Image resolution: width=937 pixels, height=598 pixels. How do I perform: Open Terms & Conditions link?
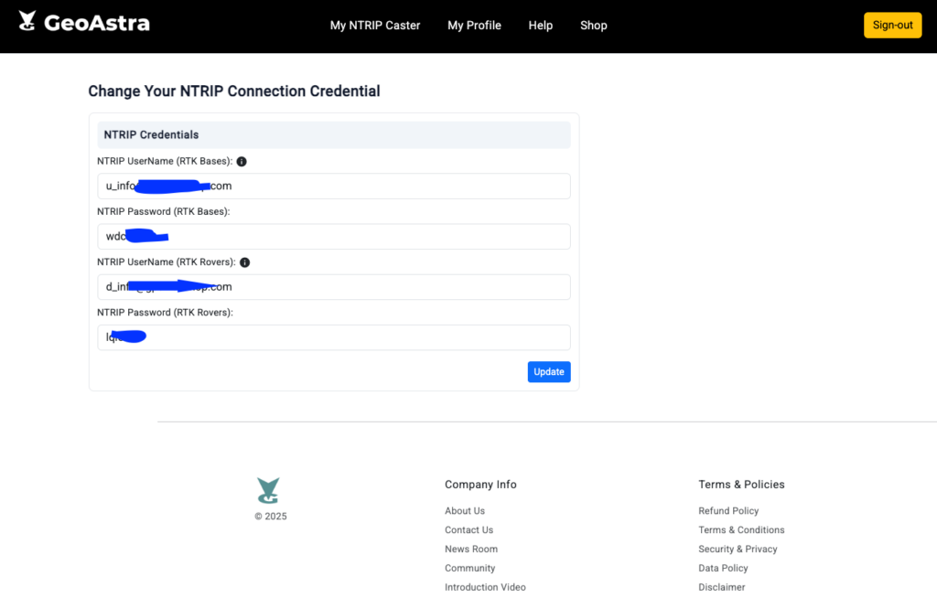741,530
